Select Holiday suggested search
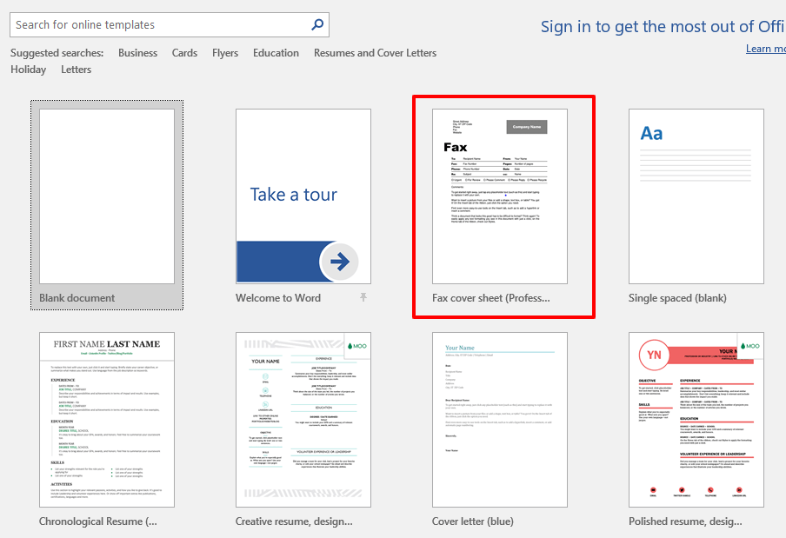The width and height of the screenshot is (786, 538). [29, 70]
